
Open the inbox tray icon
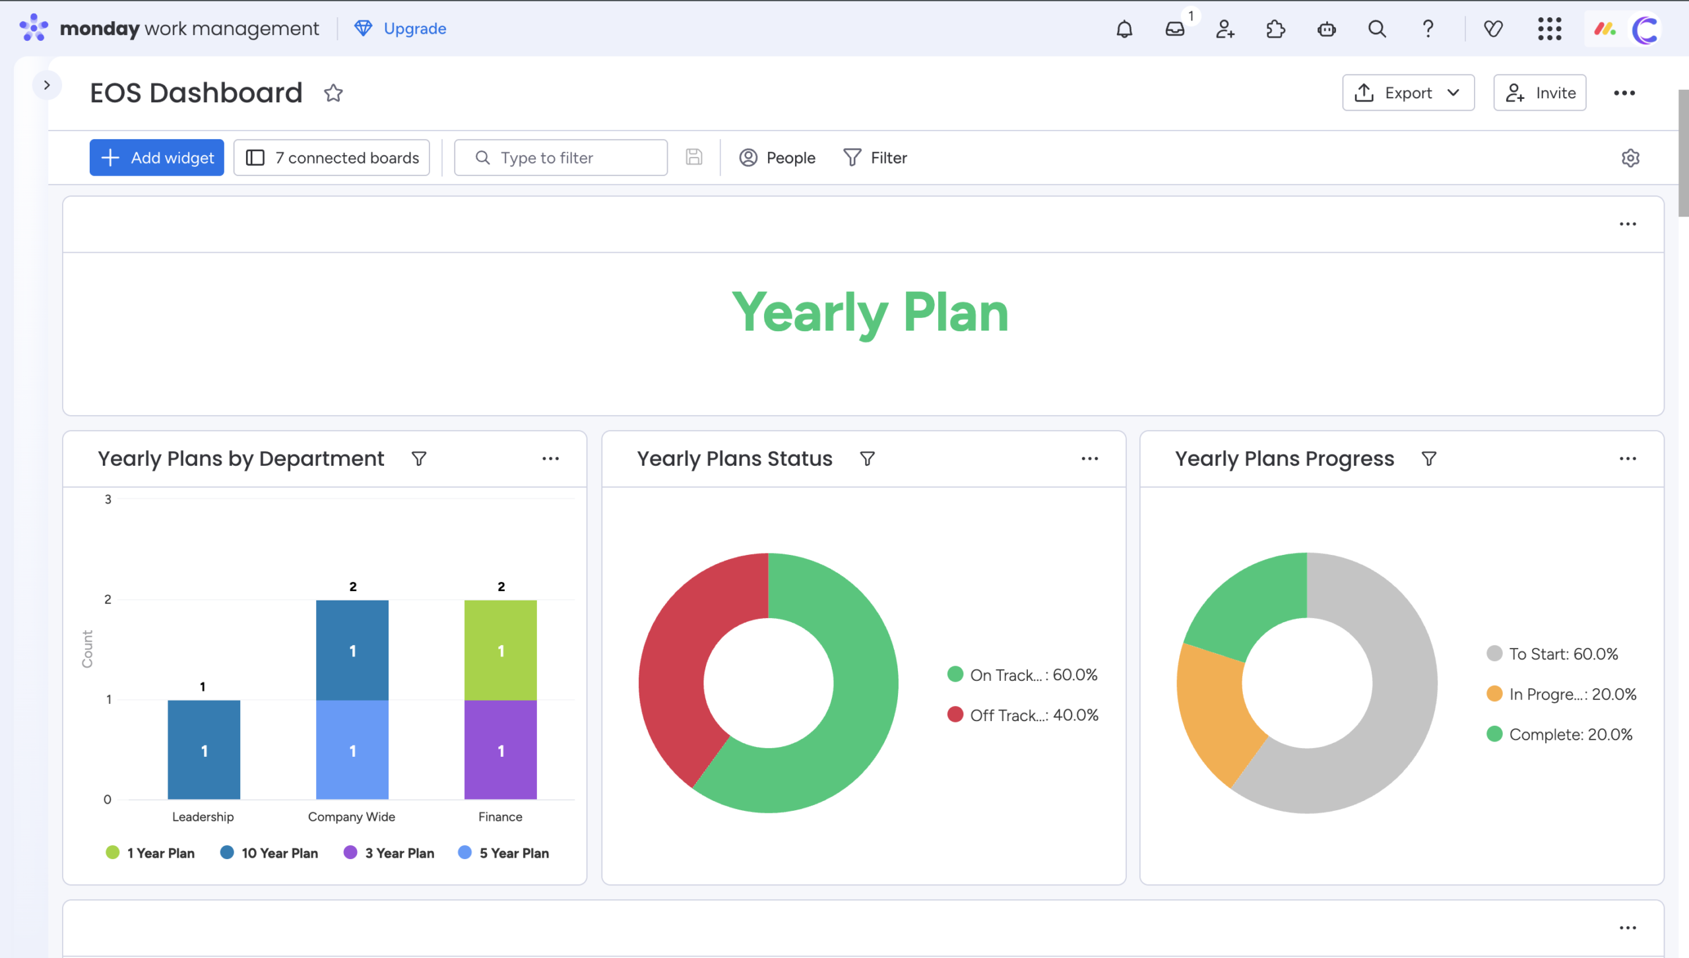click(1175, 29)
